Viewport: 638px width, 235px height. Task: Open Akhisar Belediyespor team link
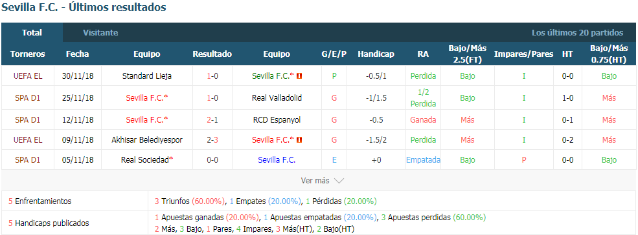click(147, 140)
